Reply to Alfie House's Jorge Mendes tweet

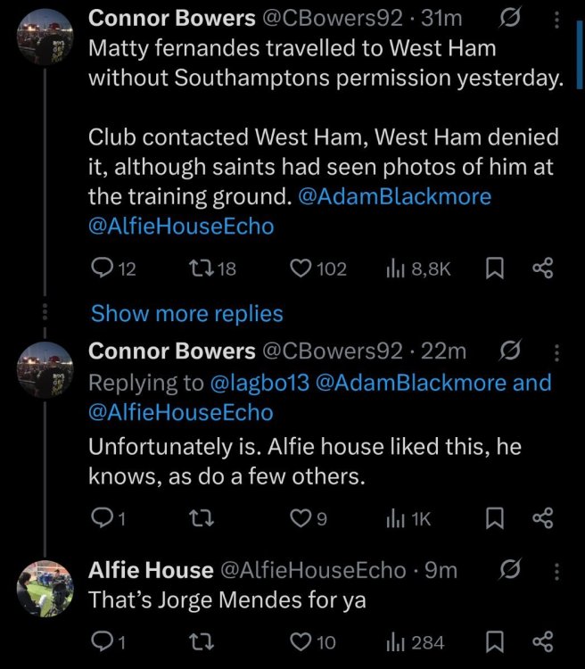pos(103,641)
